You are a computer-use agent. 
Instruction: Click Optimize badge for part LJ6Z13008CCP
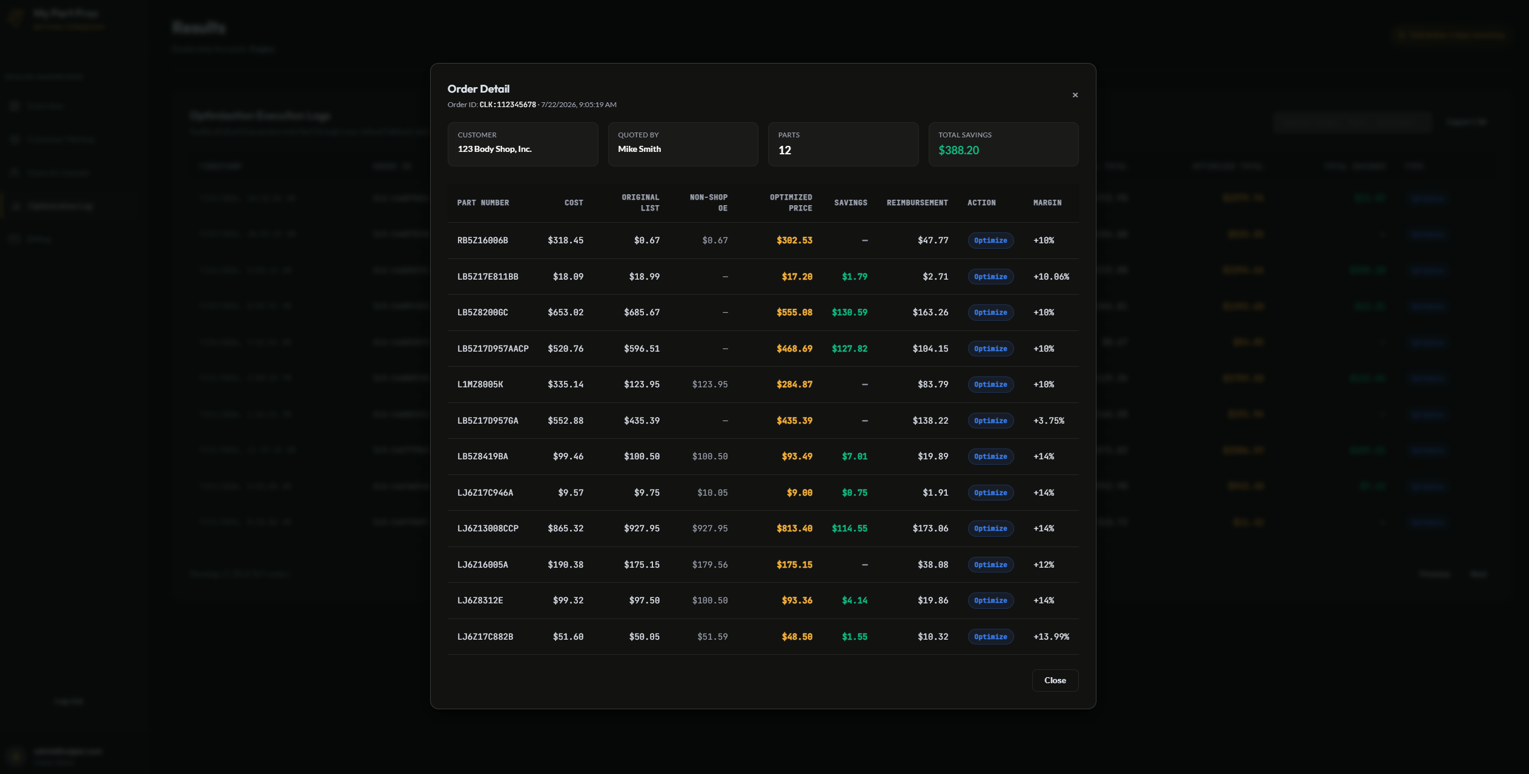(990, 528)
